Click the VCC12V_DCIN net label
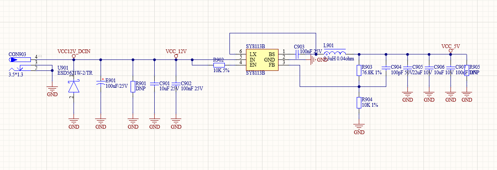The height and width of the screenshot is (170, 497). click(x=74, y=51)
